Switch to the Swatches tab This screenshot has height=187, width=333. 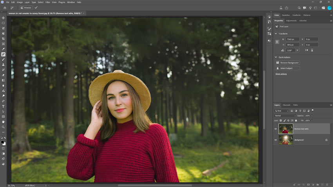pyautogui.click(x=286, y=15)
